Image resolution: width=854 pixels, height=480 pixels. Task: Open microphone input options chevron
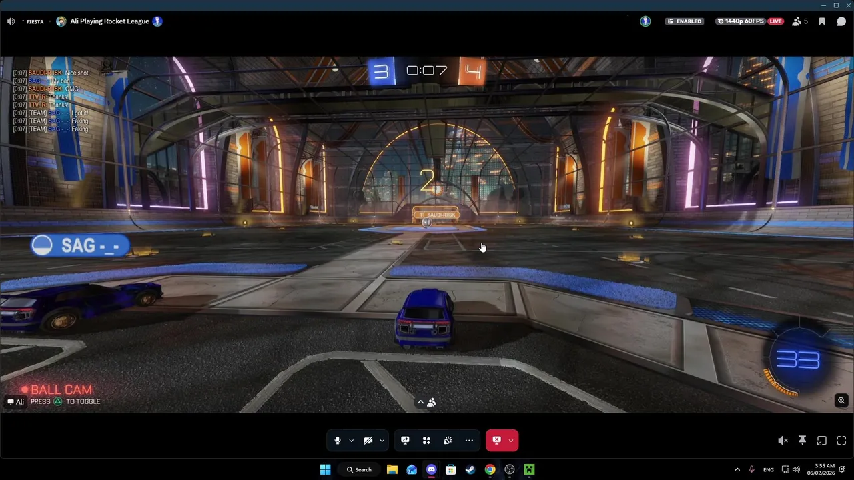[x=351, y=440]
